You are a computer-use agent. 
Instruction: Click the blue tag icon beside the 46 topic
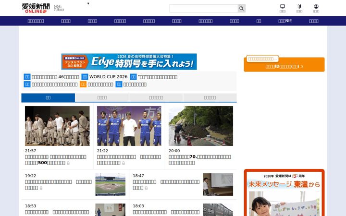coord(27,77)
